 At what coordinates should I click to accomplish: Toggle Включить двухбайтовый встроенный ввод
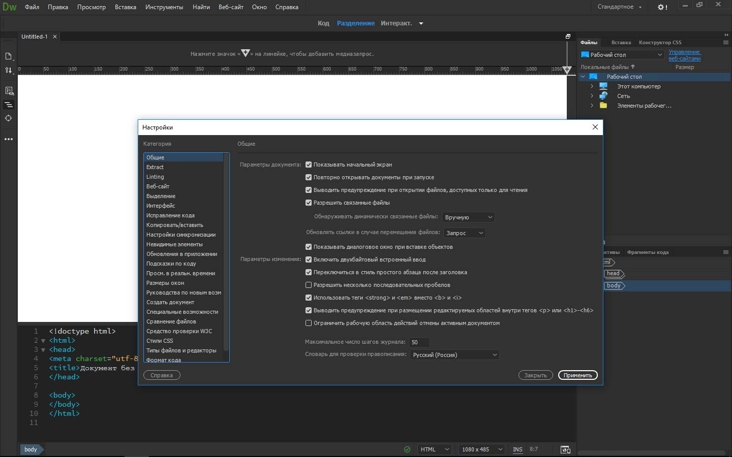tap(309, 259)
